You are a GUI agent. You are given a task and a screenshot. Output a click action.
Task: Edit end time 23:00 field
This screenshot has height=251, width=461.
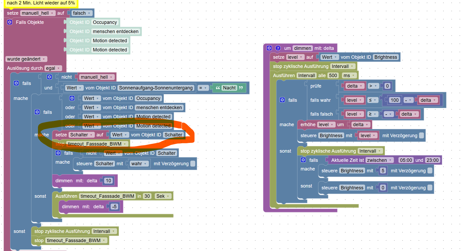point(432,160)
